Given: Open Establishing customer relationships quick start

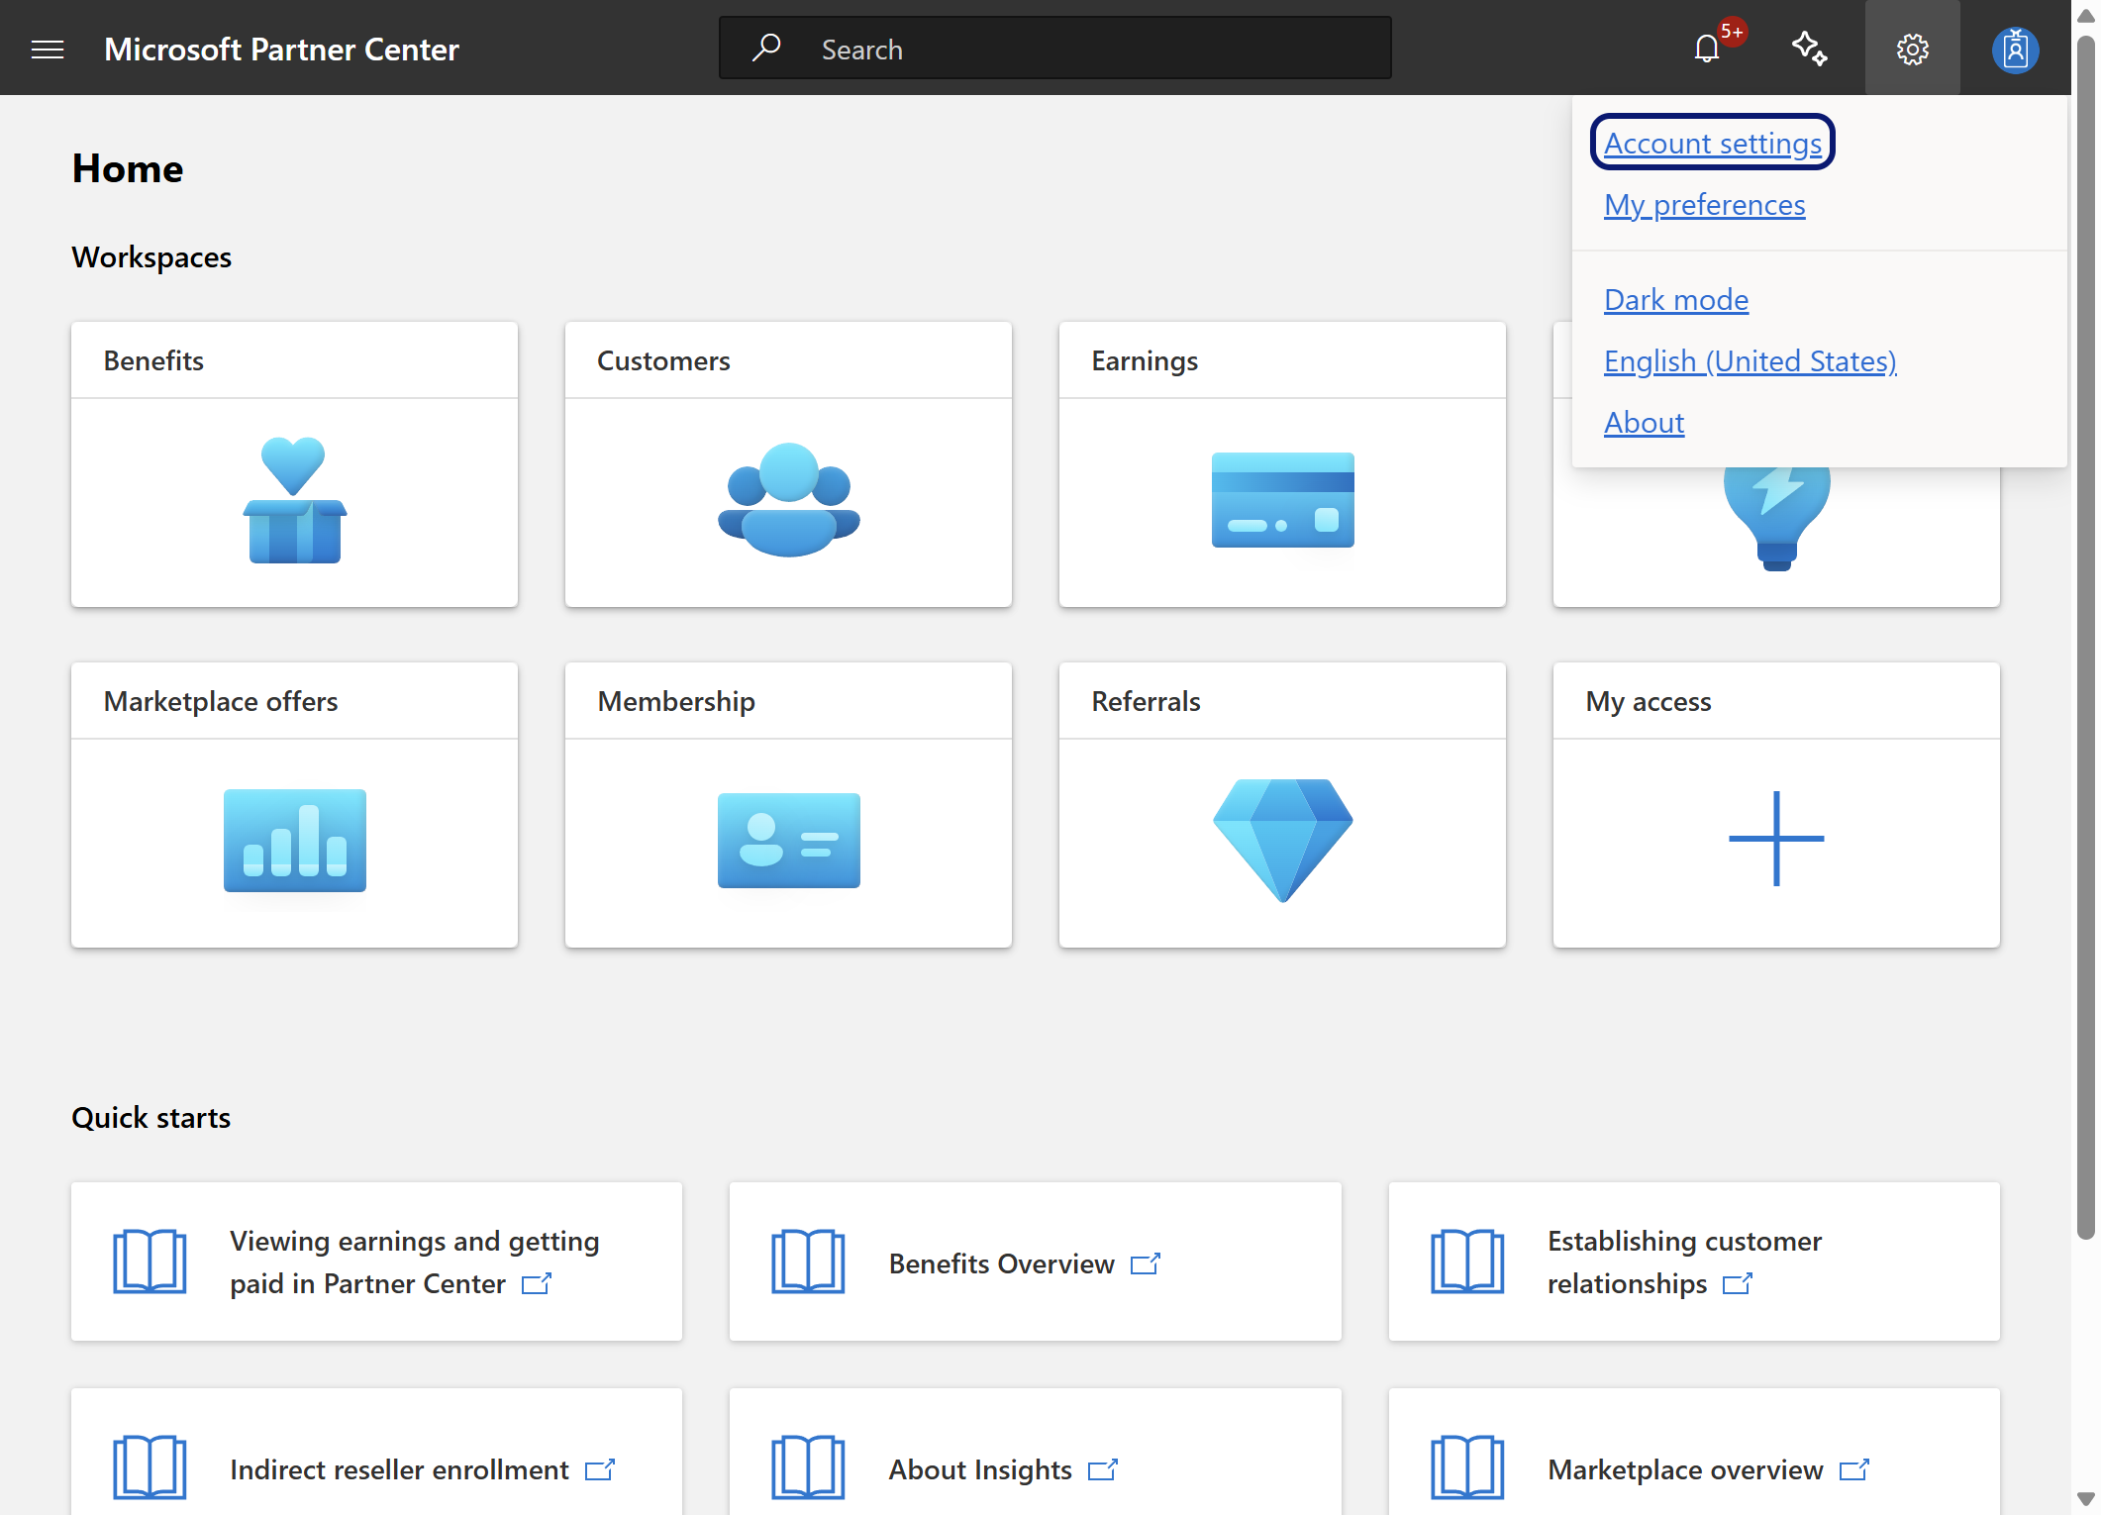Looking at the screenshot, I should tap(1694, 1262).
